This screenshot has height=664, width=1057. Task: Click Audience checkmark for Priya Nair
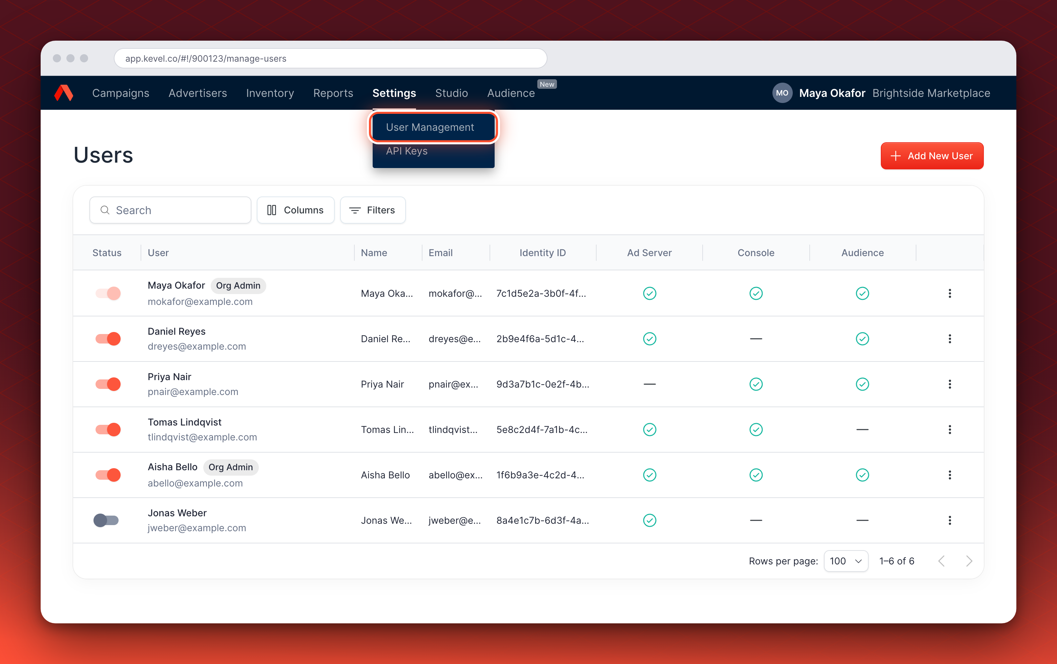pyautogui.click(x=862, y=384)
